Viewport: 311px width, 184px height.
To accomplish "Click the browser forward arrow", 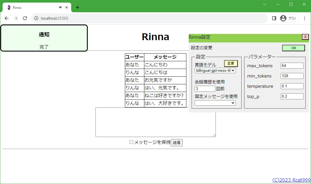I will click(16, 19).
